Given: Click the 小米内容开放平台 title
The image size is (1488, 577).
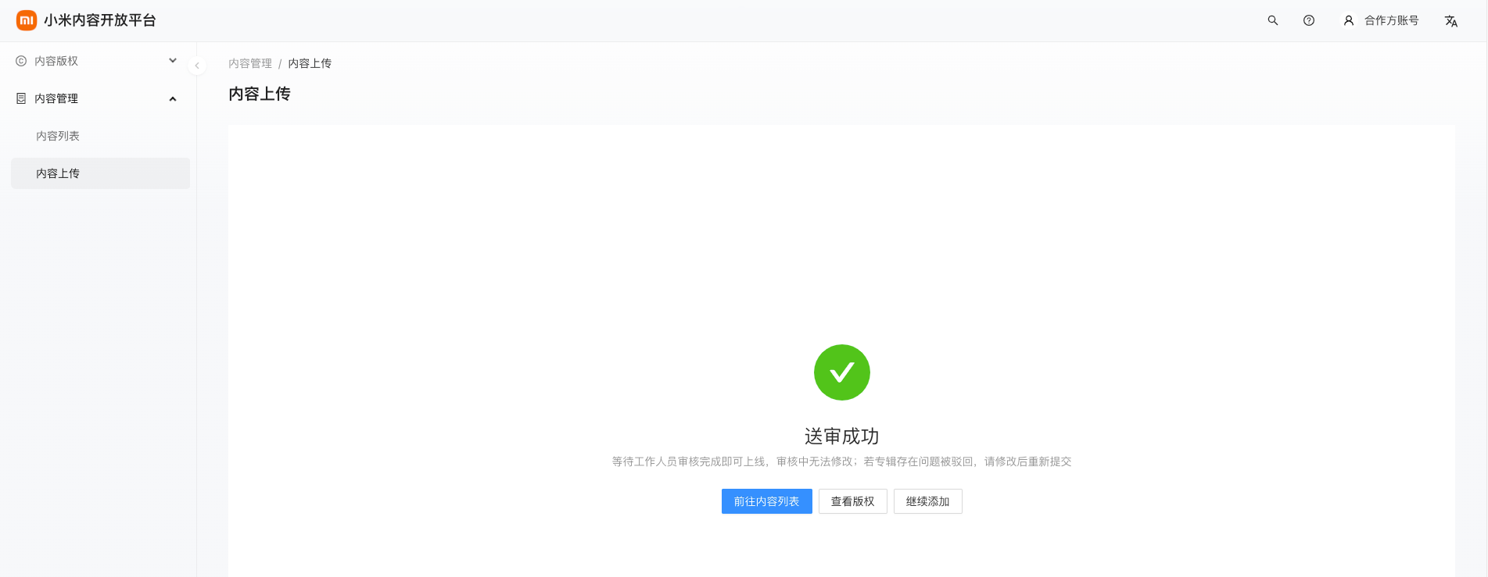Looking at the screenshot, I should [x=100, y=20].
